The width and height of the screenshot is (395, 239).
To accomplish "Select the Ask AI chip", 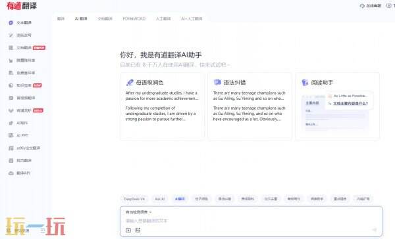I will coord(160,199).
